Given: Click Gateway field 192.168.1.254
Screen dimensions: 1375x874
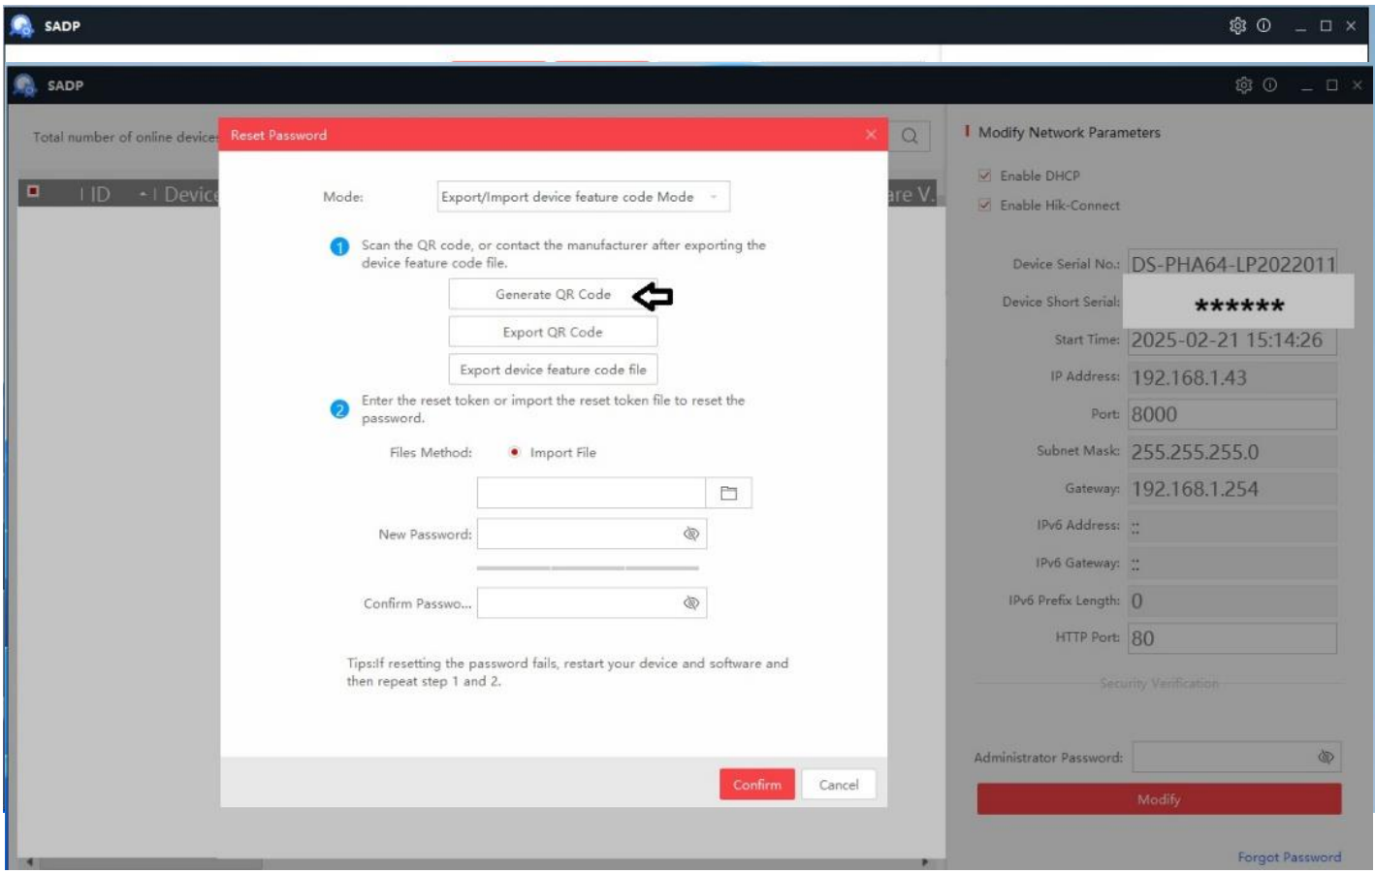Looking at the screenshot, I should 1232,489.
